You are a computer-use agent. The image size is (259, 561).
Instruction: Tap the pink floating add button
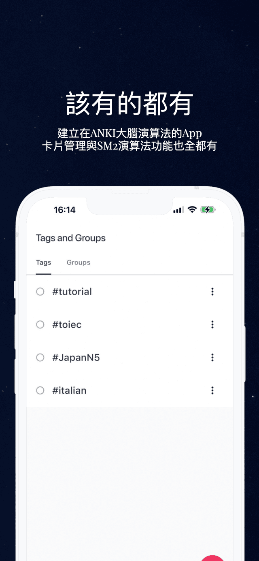(x=213, y=558)
